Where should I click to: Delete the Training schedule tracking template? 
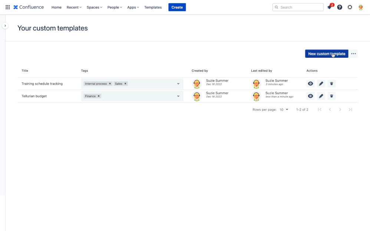[x=331, y=84]
